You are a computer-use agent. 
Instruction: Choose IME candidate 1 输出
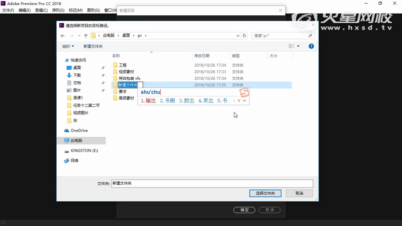(x=149, y=100)
